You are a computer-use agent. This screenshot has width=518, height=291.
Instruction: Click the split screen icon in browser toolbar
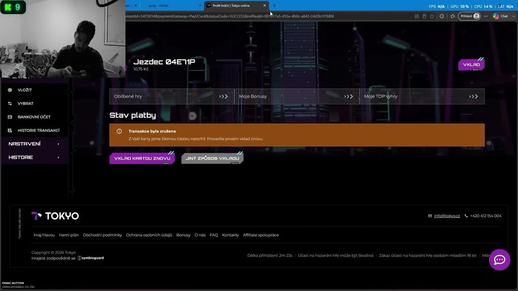click(x=416, y=16)
